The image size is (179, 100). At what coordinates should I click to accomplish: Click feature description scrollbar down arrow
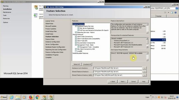coord(147,32)
